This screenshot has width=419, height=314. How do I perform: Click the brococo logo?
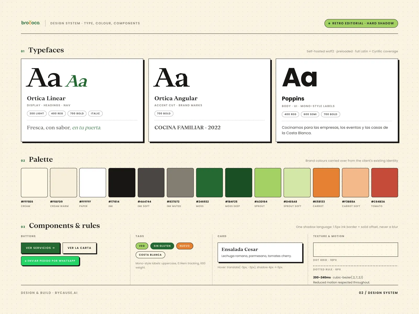tap(31, 23)
